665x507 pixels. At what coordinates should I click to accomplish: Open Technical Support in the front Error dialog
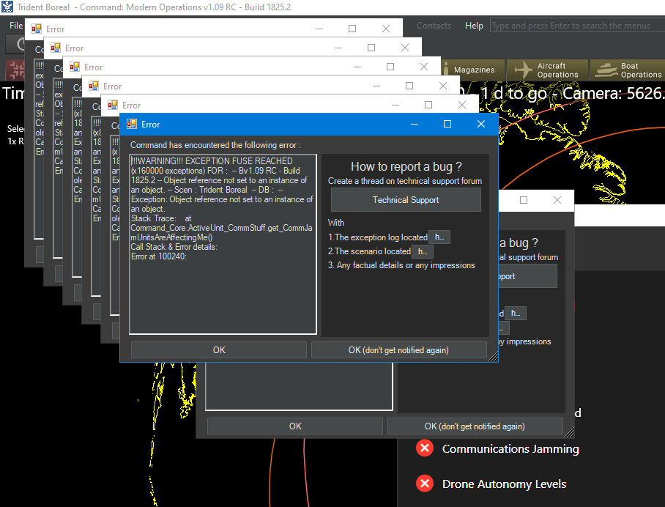406,200
